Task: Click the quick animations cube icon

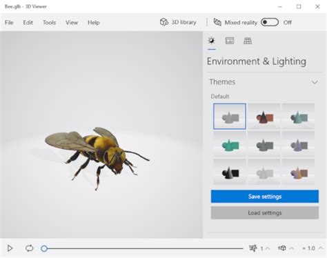Action: click(282, 248)
